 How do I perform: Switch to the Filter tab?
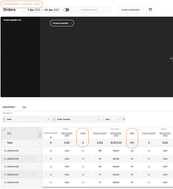coord(24,107)
